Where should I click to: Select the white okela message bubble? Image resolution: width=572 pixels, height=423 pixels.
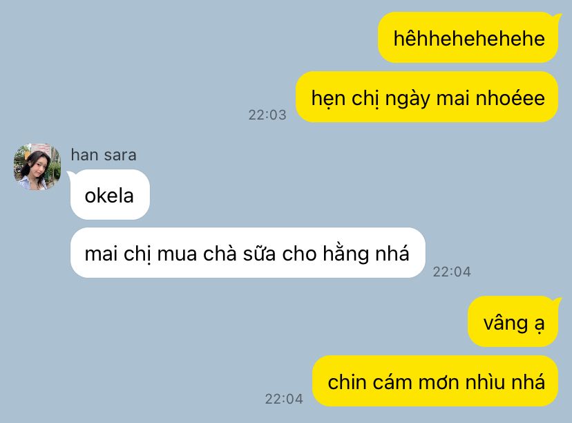[x=110, y=194]
